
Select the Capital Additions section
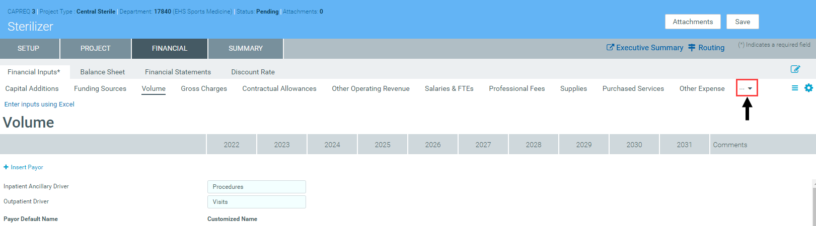32,88
